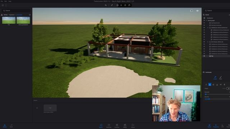Click the Shape selector box in Landscape
Image resolution: width=230 pixels, height=129 pixels.
pos(229,89)
